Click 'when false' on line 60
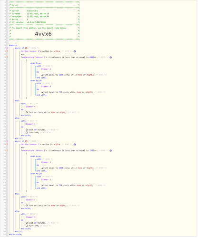The width and height of the screenshot is (198, 238). (36, 174)
